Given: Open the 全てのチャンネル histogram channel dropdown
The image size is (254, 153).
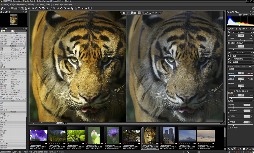Looking at the screenshot, I should coord(245,15).
